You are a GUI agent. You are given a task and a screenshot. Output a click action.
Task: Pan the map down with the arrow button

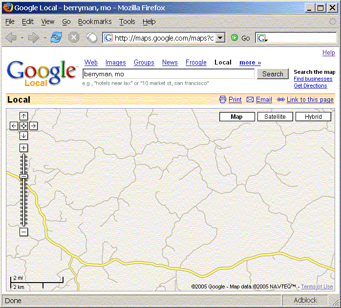click(x=23, y=135)
